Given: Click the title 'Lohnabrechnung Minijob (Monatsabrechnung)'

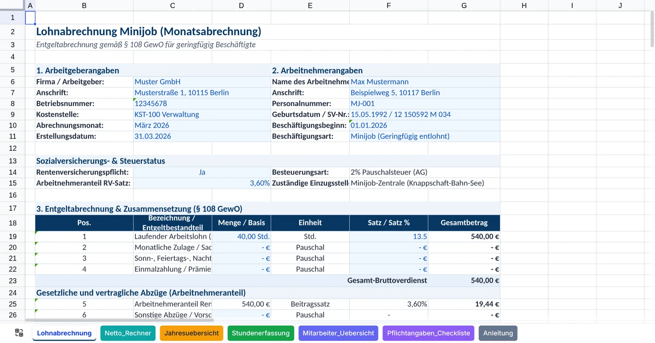Looking at the screenshot, I should (x=149, y=31).
